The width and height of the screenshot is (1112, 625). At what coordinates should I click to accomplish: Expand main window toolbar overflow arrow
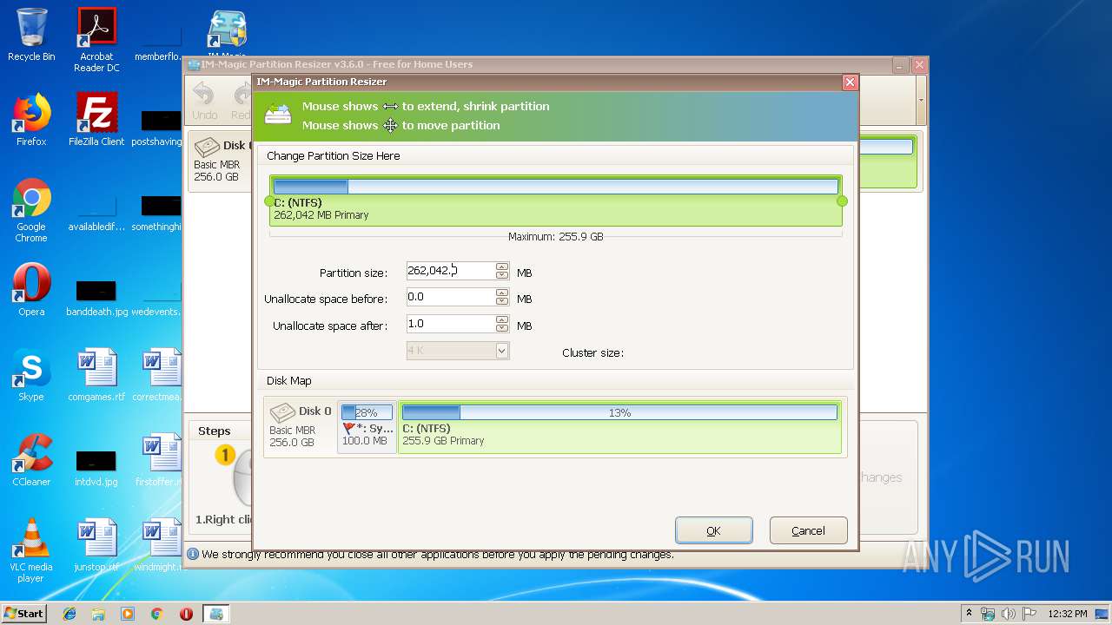(921, 100)
